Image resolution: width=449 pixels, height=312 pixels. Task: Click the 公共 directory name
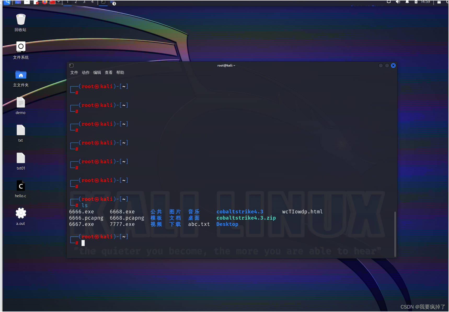(x=156, y=212)
